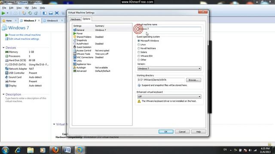Open Internet Explorer from taskbar
Image resolution: width=275 pixels, height=154 pixels.
tap(18, 150)
